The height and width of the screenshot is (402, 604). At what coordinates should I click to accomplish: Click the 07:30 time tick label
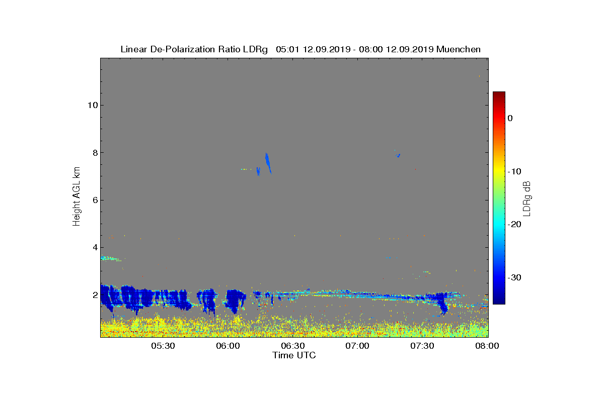[423, 346]
